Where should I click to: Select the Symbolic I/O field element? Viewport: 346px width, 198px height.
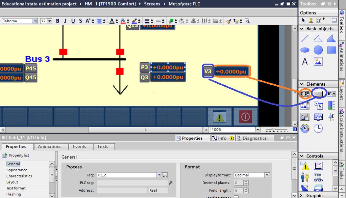[331, 94]
